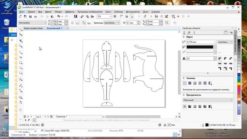Select the Freehand curve tool

pos(20,52)
